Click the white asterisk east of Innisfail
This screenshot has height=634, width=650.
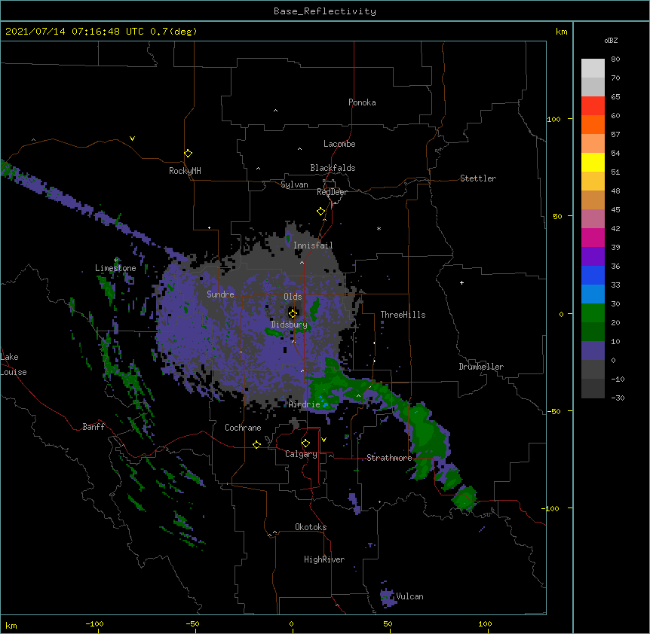coord(379,228)
